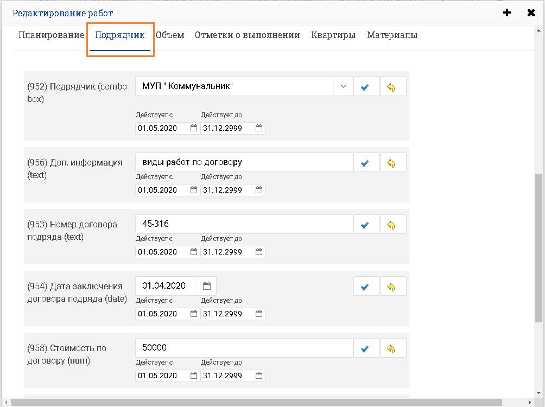Open 'Действует с' calendar under Подрядчик field
The height and width of the screenshot is (407, 545).
pyautogui.click(x=194, y=128)
